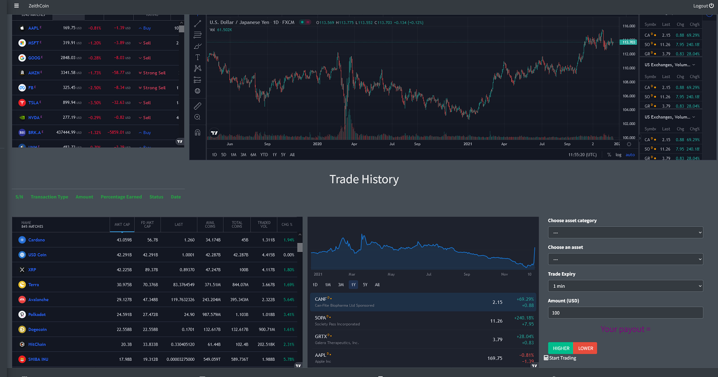This screenshot has width=718, height=377.
Task: Click the crypto table scroll-up arrow
Action: coord(300,235)
